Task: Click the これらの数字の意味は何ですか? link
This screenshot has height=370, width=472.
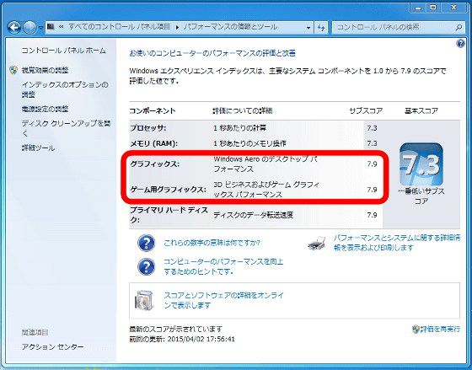Action: (212, 243)
